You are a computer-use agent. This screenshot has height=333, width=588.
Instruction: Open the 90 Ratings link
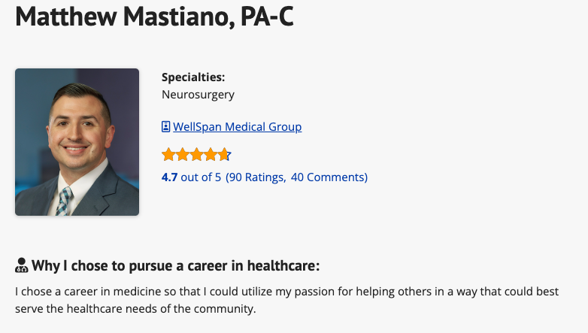coord(256,177)
